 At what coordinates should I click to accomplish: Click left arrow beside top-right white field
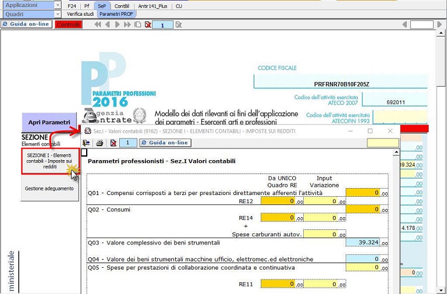point(405,25)
